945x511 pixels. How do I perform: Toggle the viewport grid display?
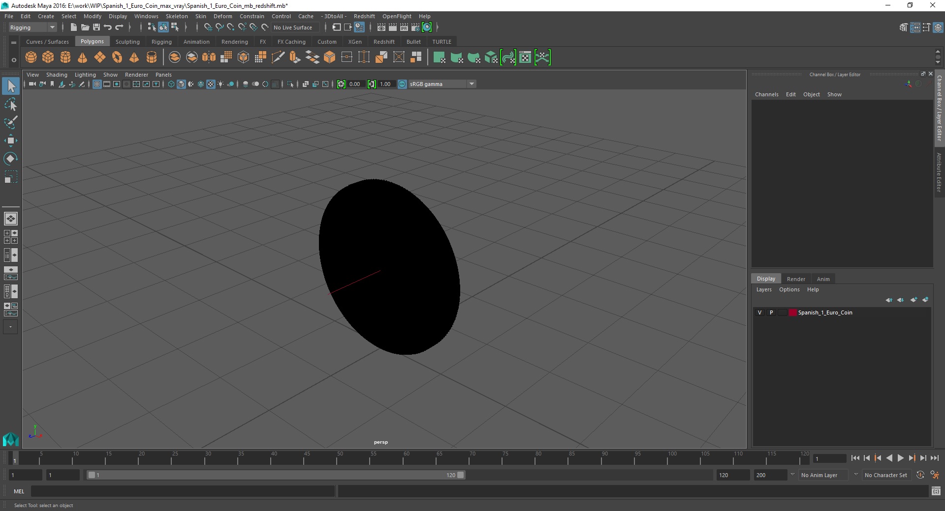(97, 84)
